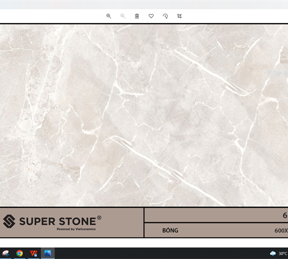Screen dimensions: 288x259
Task: Click the 'Powered by Vietceramics' caption
Action: pos(76,229)
